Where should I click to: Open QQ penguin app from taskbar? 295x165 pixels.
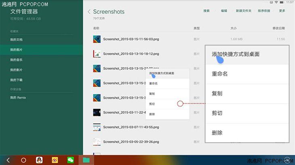[39, 160]
